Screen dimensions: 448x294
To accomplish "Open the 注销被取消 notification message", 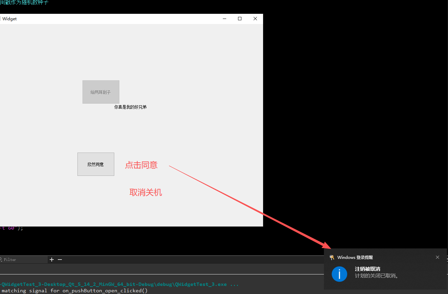I will (x=368, y=269).
